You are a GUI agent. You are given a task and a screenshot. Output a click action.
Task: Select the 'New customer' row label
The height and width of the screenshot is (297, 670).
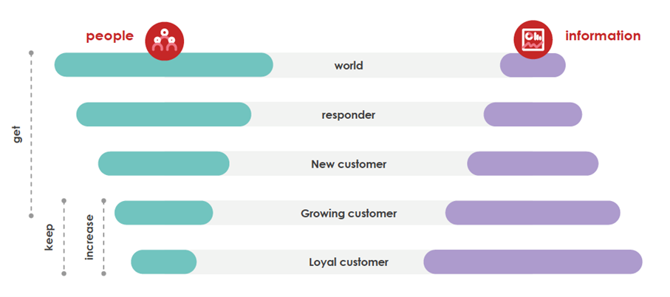coord(349,164)
